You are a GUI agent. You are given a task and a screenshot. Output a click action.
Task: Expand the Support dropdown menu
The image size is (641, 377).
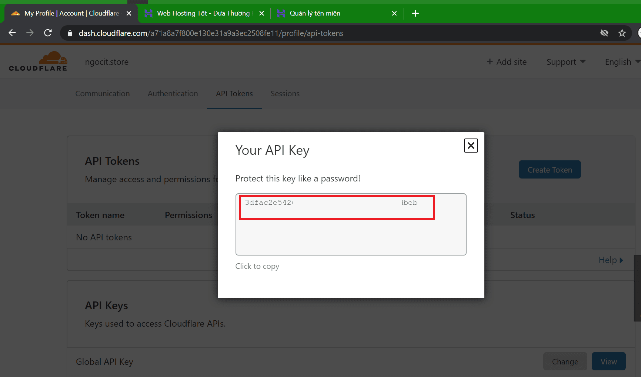click(566, 62)
